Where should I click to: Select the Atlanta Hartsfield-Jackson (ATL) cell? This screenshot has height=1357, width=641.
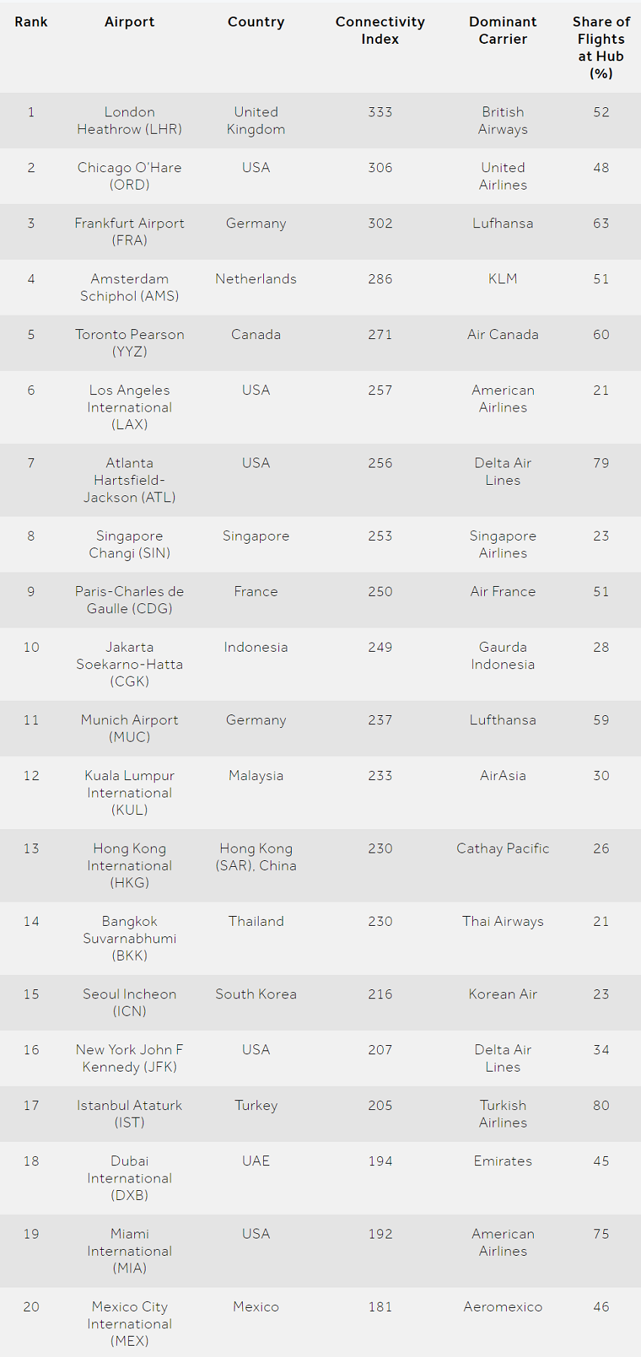130,480
